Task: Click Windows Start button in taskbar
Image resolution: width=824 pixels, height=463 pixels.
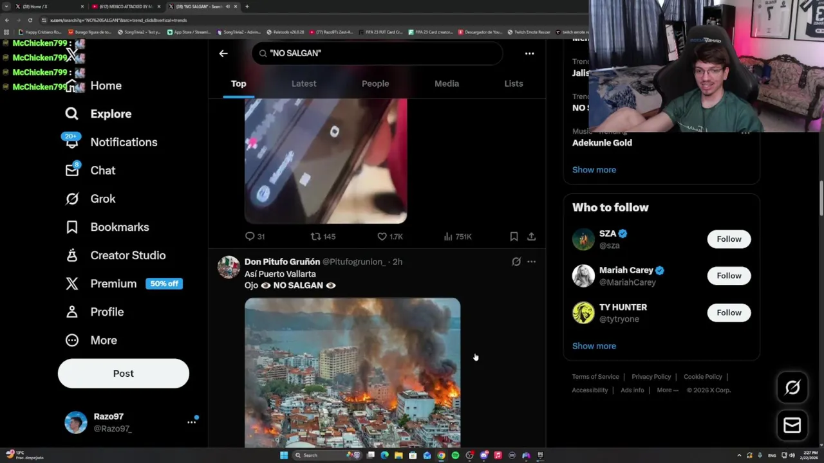Action: pyautogui.click(x=283, y=455)
